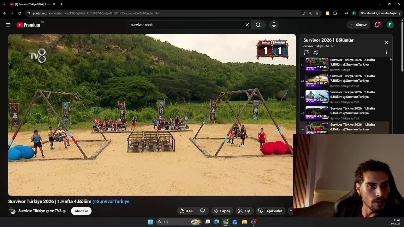Open zoom magnifier in address bar
This screenshot has height=227, width=404.
click(x=310, y=13)
